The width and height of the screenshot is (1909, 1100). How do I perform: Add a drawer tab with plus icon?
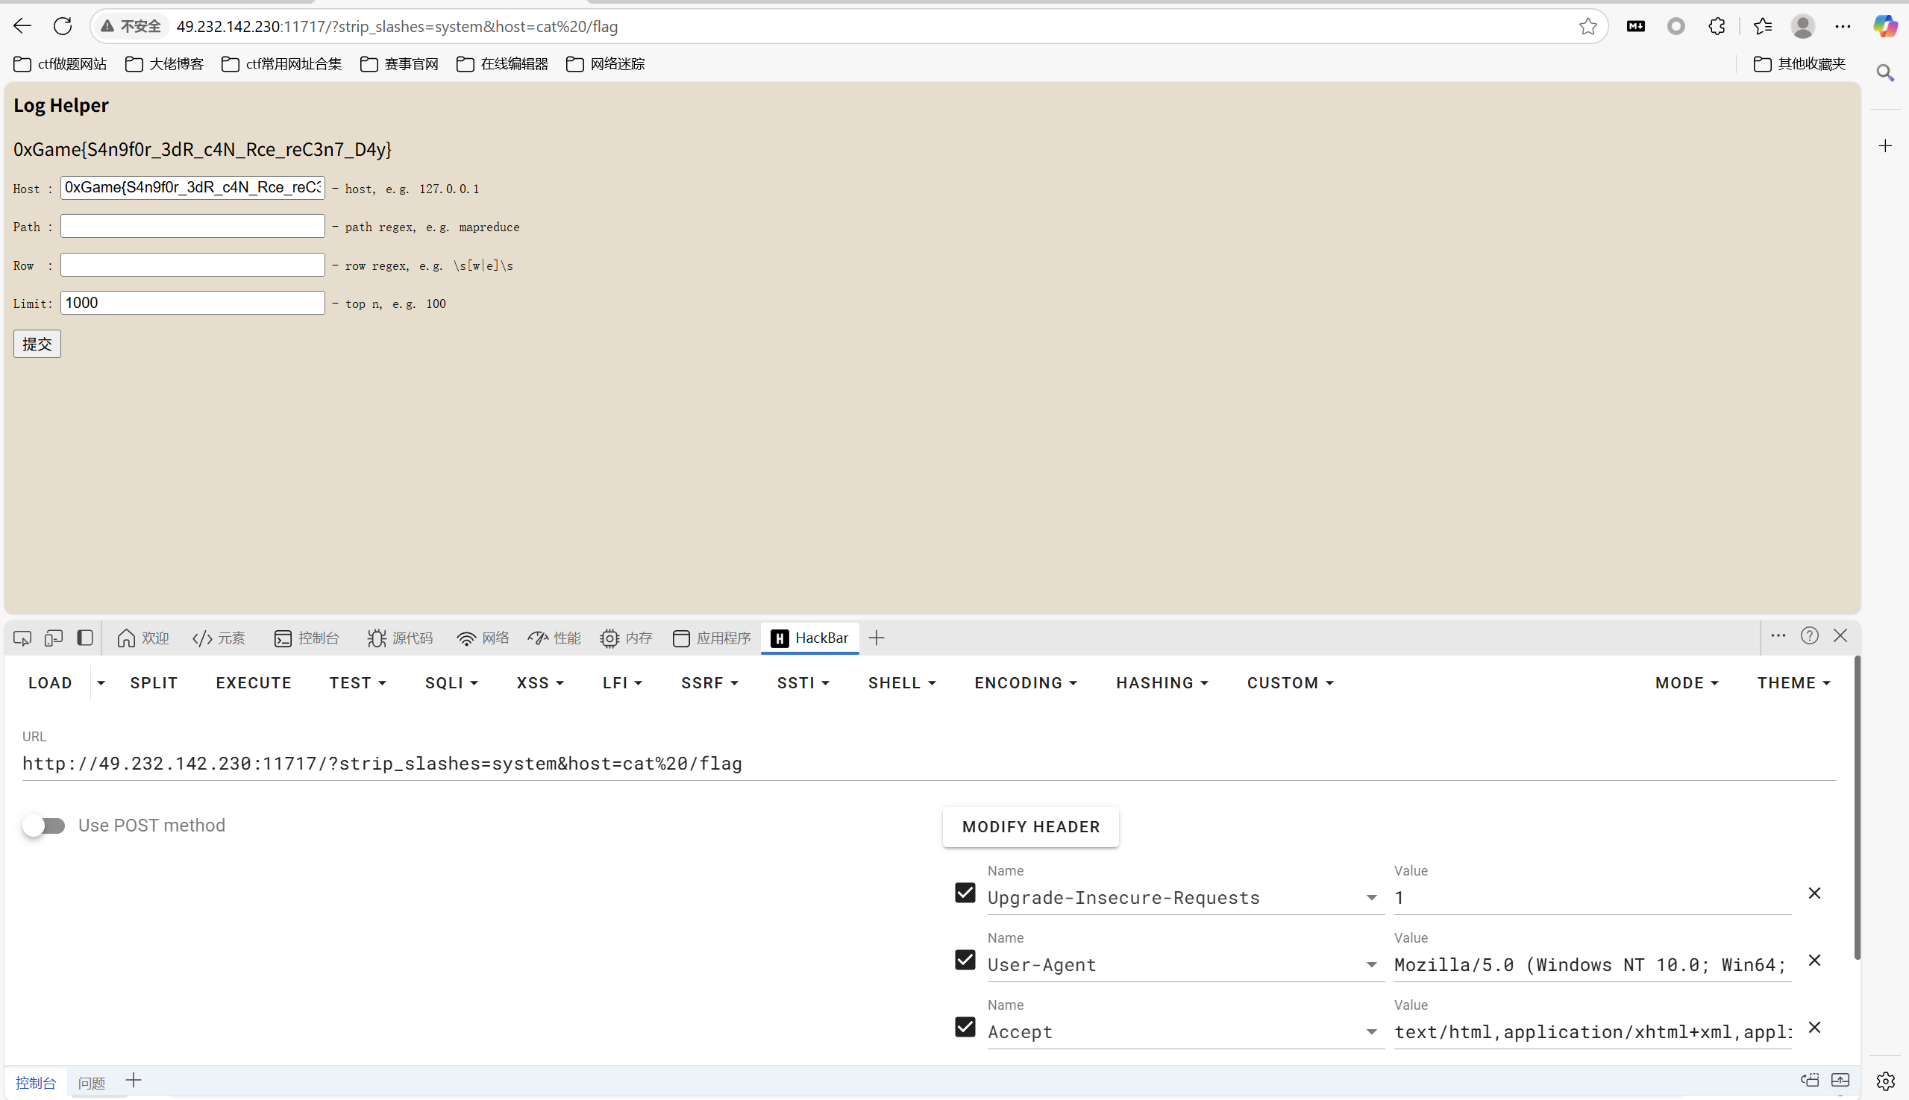134,1081
